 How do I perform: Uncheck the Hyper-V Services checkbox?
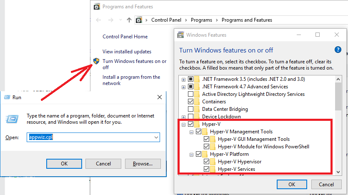coord(206,169)
